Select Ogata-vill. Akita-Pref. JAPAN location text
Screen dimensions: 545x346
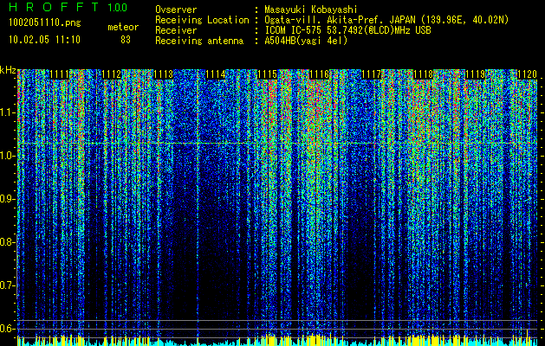[x=386, y=20]
